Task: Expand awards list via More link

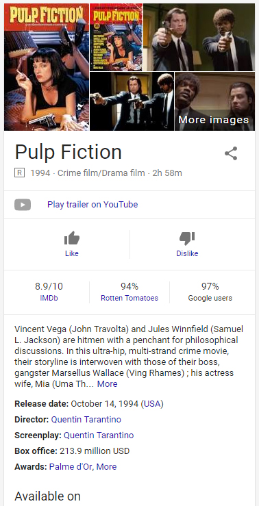Action: [x=107, y=467]
